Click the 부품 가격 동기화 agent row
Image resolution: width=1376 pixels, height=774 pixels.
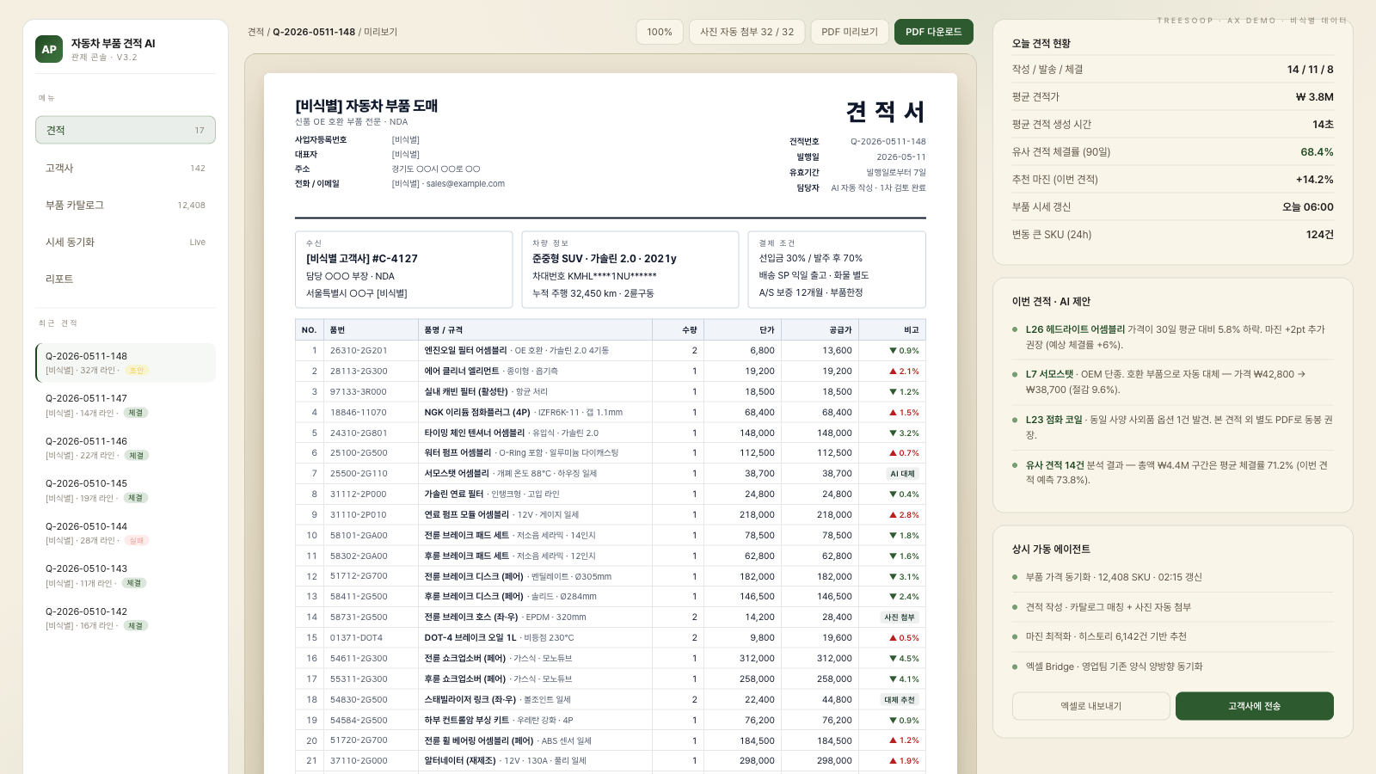click(x=1173, y=577)
